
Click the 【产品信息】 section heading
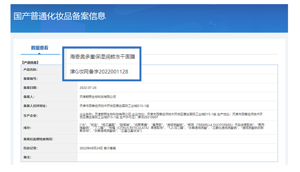pos(30,62)
